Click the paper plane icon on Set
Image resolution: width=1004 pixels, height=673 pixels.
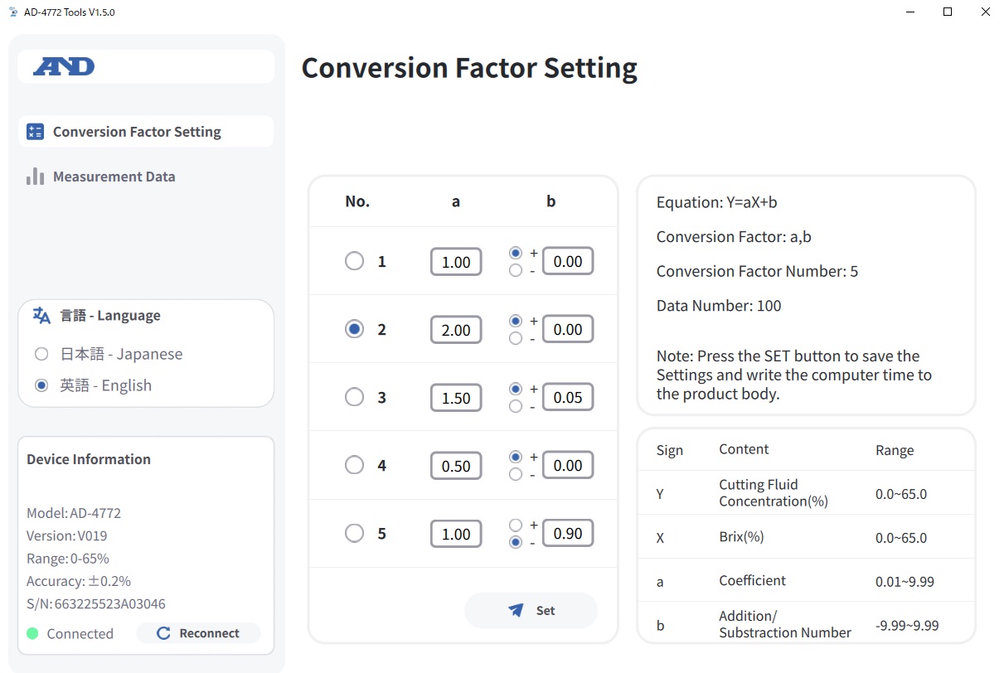(517, 611)
